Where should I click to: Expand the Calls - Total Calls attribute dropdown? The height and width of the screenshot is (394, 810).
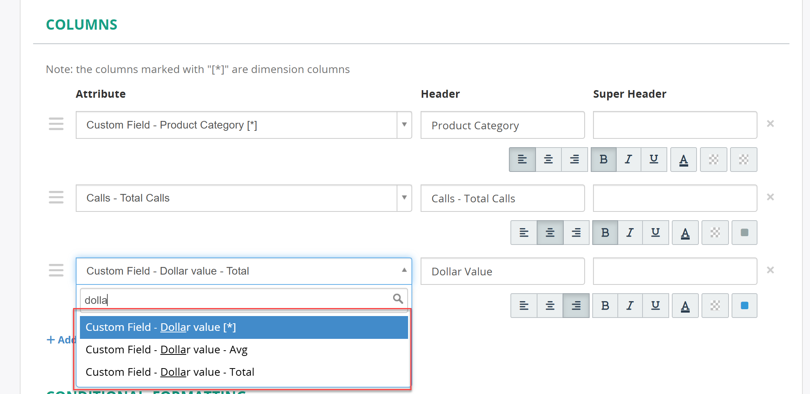(404, 198)
